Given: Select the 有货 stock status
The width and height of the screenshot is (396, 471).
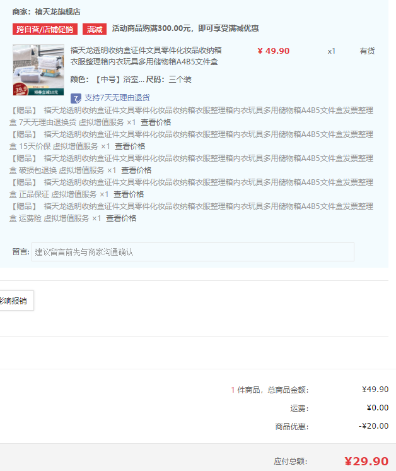Looking at the screenshot, I should (x=367, y=51).
